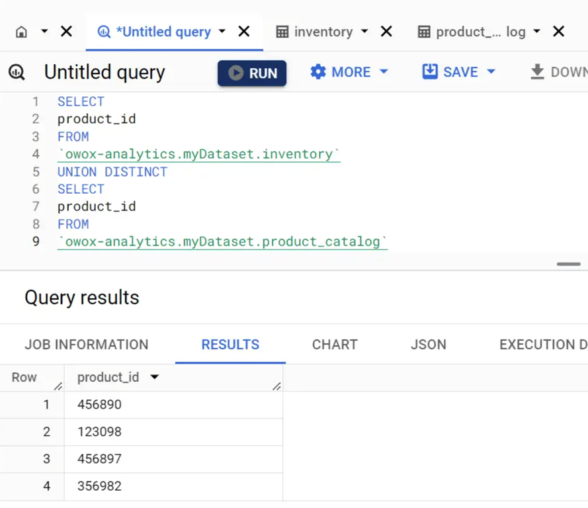This screenshot has height=508, width=588.
Task: Click the play icon in RUN button
Action: coord(235,73)
